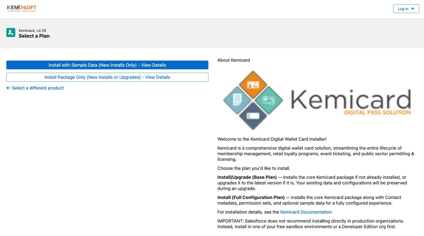Click the green Kemicard package icon
Viewport: 424px width, 236px height.
11,33
